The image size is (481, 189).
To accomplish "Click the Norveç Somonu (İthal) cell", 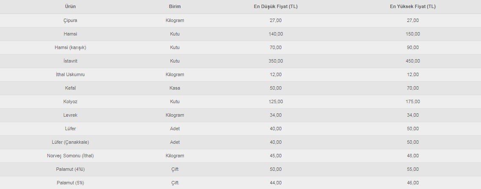I will coord(70,156).
